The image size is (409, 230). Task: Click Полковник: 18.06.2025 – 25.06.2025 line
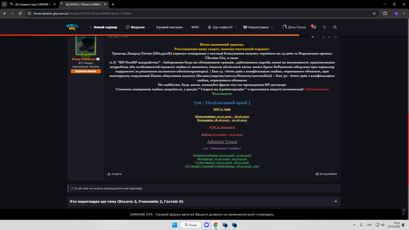[x=222, y=120]
